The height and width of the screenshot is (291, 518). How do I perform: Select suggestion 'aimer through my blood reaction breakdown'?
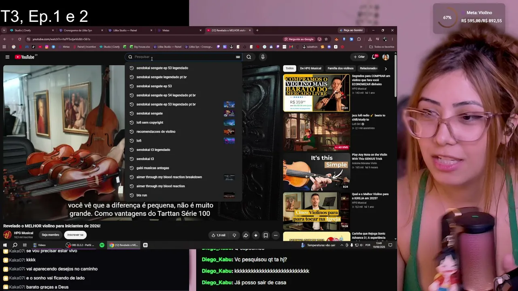tap(183, 177)
